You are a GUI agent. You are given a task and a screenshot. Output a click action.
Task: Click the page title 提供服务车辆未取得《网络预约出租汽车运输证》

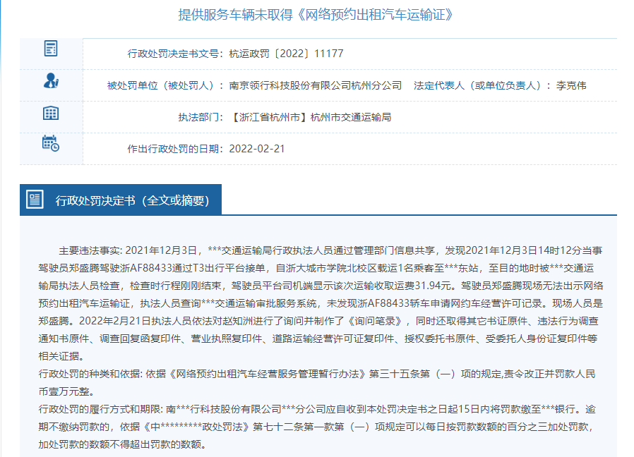coord(316,15)
